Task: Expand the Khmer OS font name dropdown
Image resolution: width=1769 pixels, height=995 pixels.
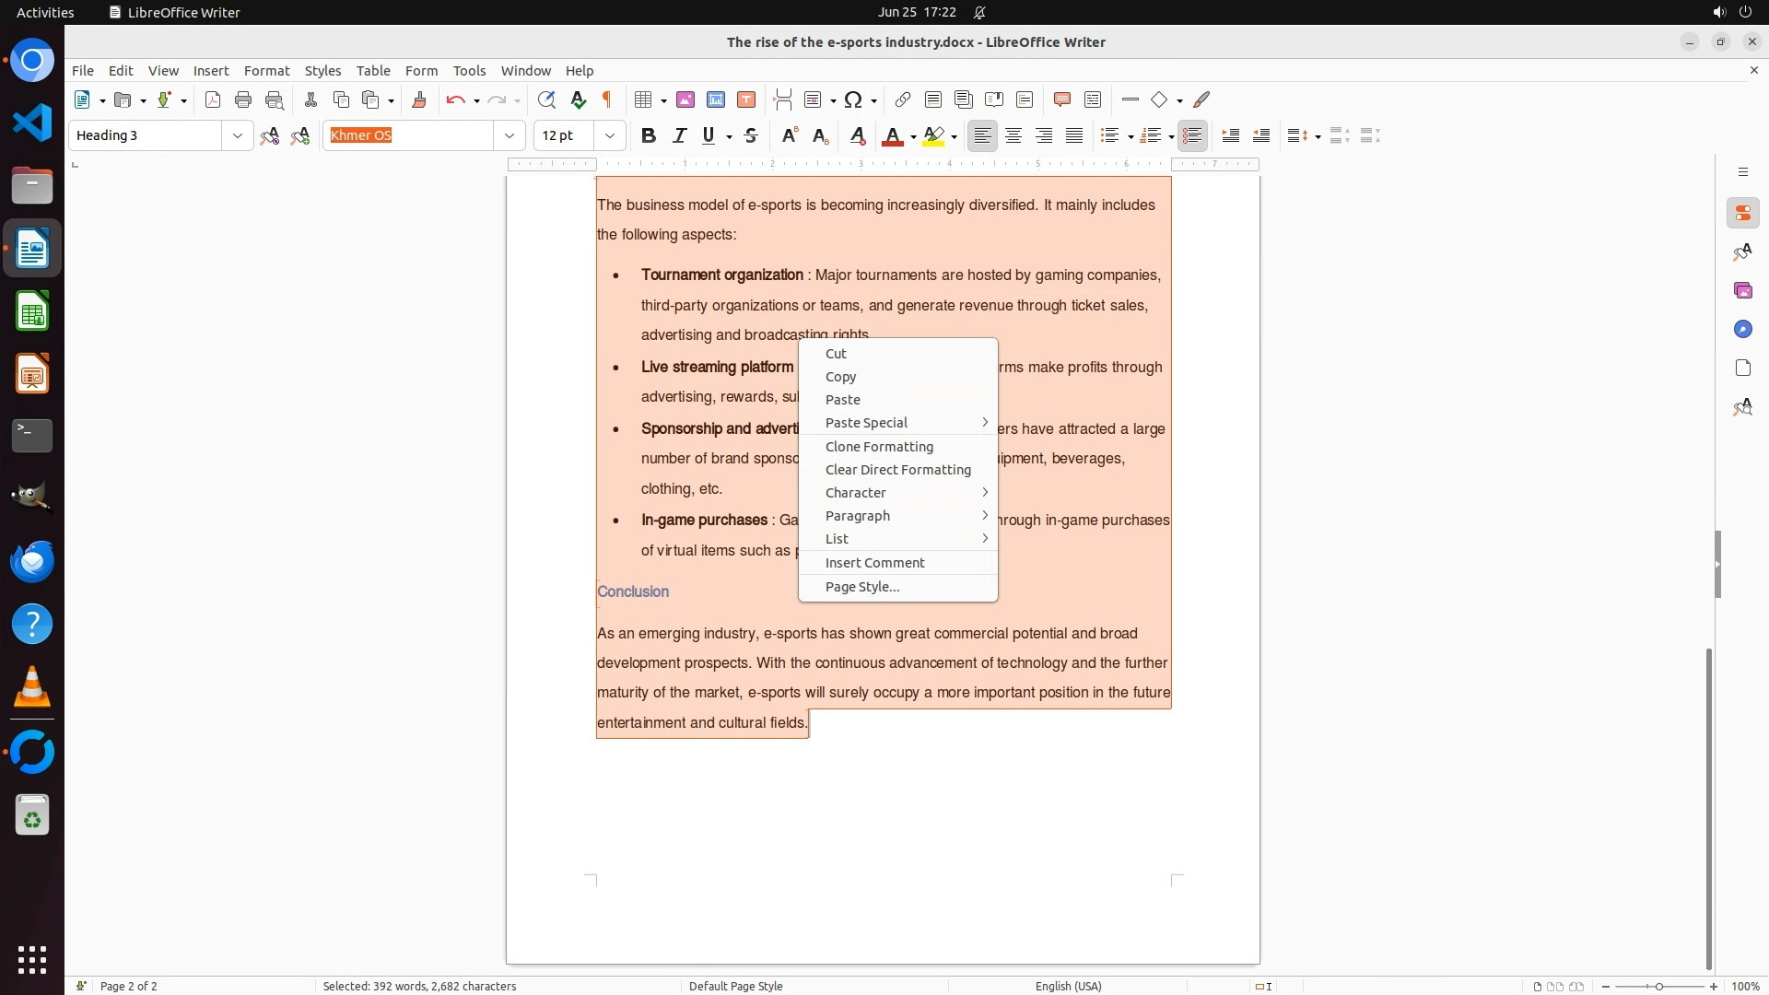Action: [509, 136]
